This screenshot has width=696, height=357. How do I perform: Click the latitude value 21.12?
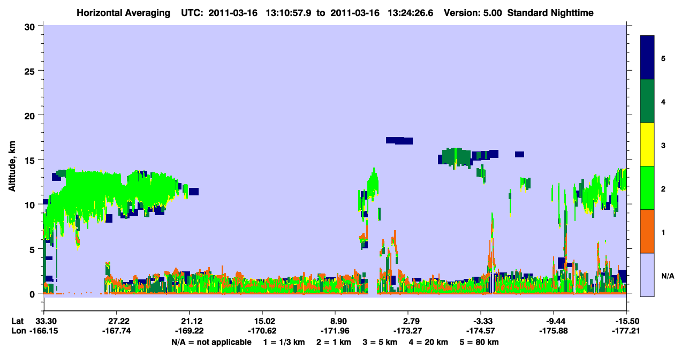click(190, 321)
